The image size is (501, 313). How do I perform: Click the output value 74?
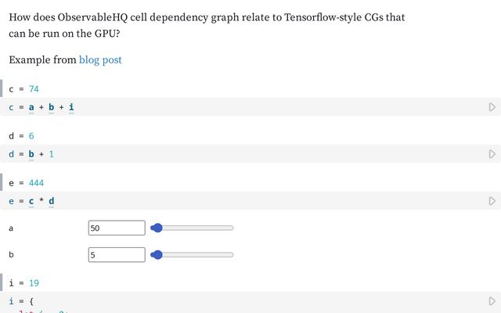pos(34,88)
